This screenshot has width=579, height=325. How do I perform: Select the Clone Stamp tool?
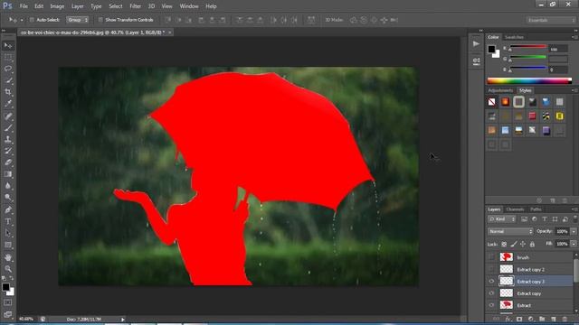point(8,140)
